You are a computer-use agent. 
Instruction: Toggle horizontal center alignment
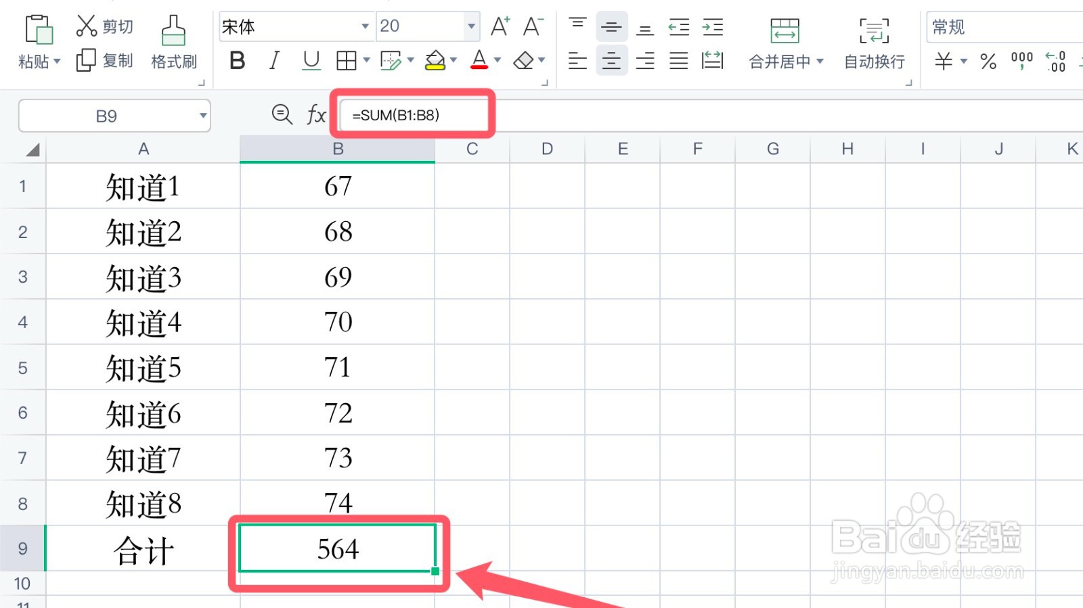611,61
